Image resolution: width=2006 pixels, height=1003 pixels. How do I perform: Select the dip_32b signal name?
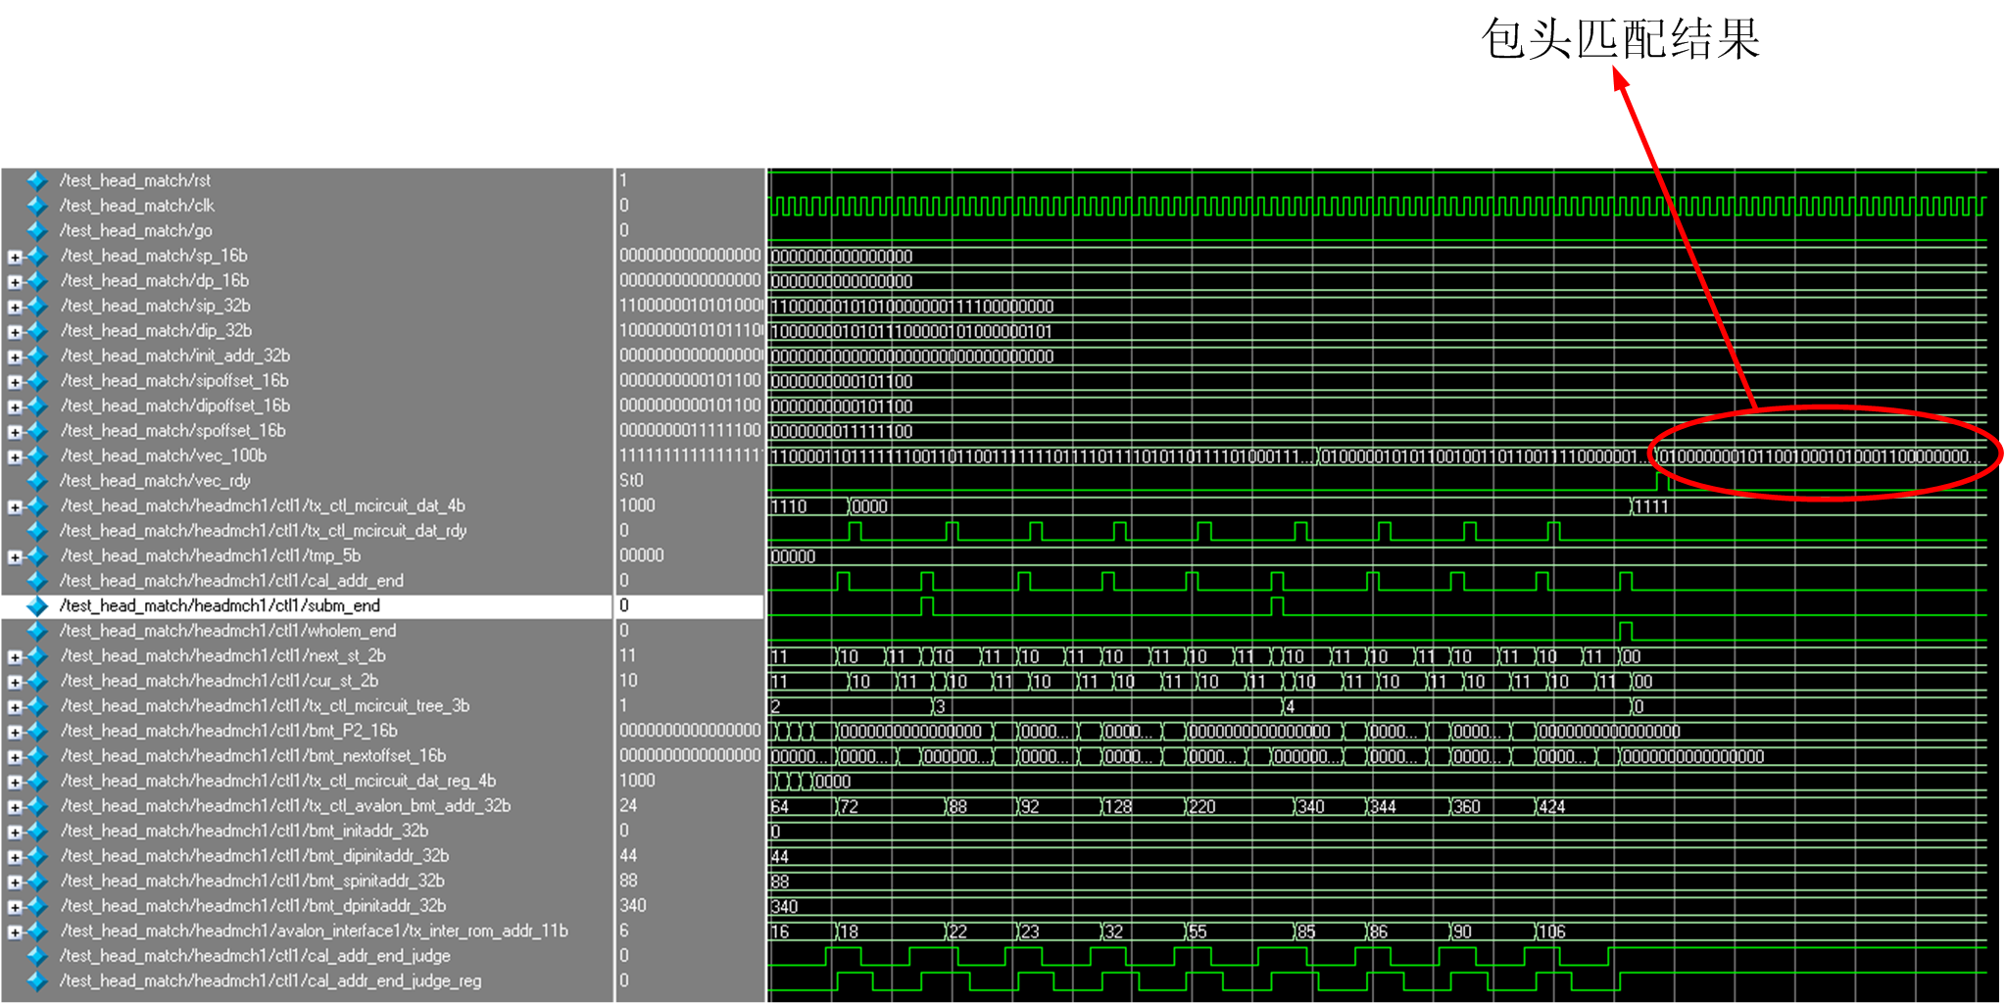coord(156,331)
